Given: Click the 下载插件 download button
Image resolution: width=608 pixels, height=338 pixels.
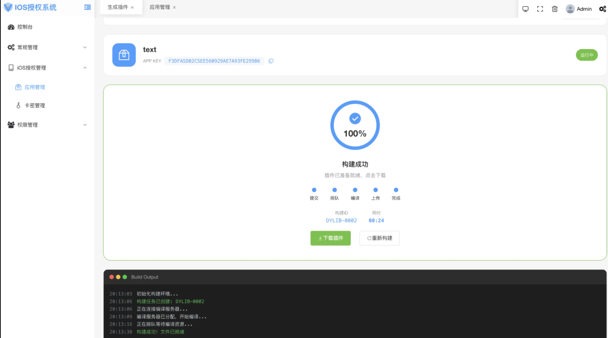Looking at the screenshot, I should pyautogui.click(x=330, y=238).
